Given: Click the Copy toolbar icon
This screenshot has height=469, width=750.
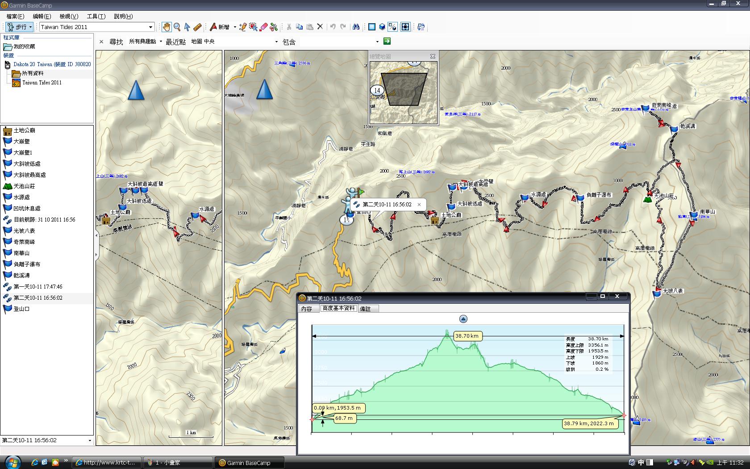Looking at the screenshot, I should click(299, 27).
